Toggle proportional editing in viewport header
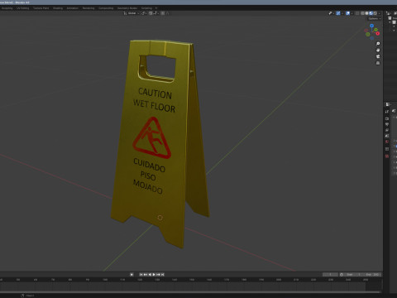397x298 pixels. 162,13
